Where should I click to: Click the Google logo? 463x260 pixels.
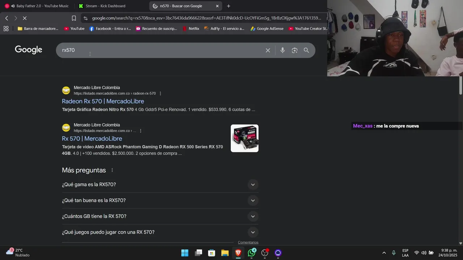(x=29, y=50)
